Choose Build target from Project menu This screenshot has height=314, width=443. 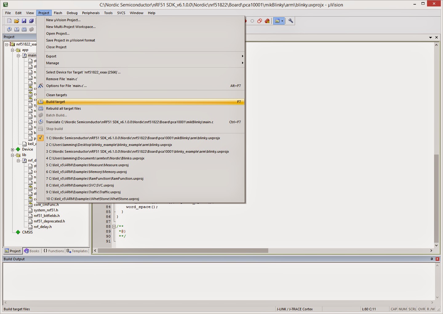[141, 102]
